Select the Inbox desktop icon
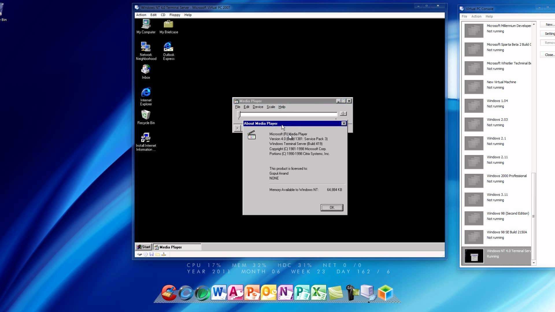555x312 pixels. pyautogui.click(x=146, y=72)
